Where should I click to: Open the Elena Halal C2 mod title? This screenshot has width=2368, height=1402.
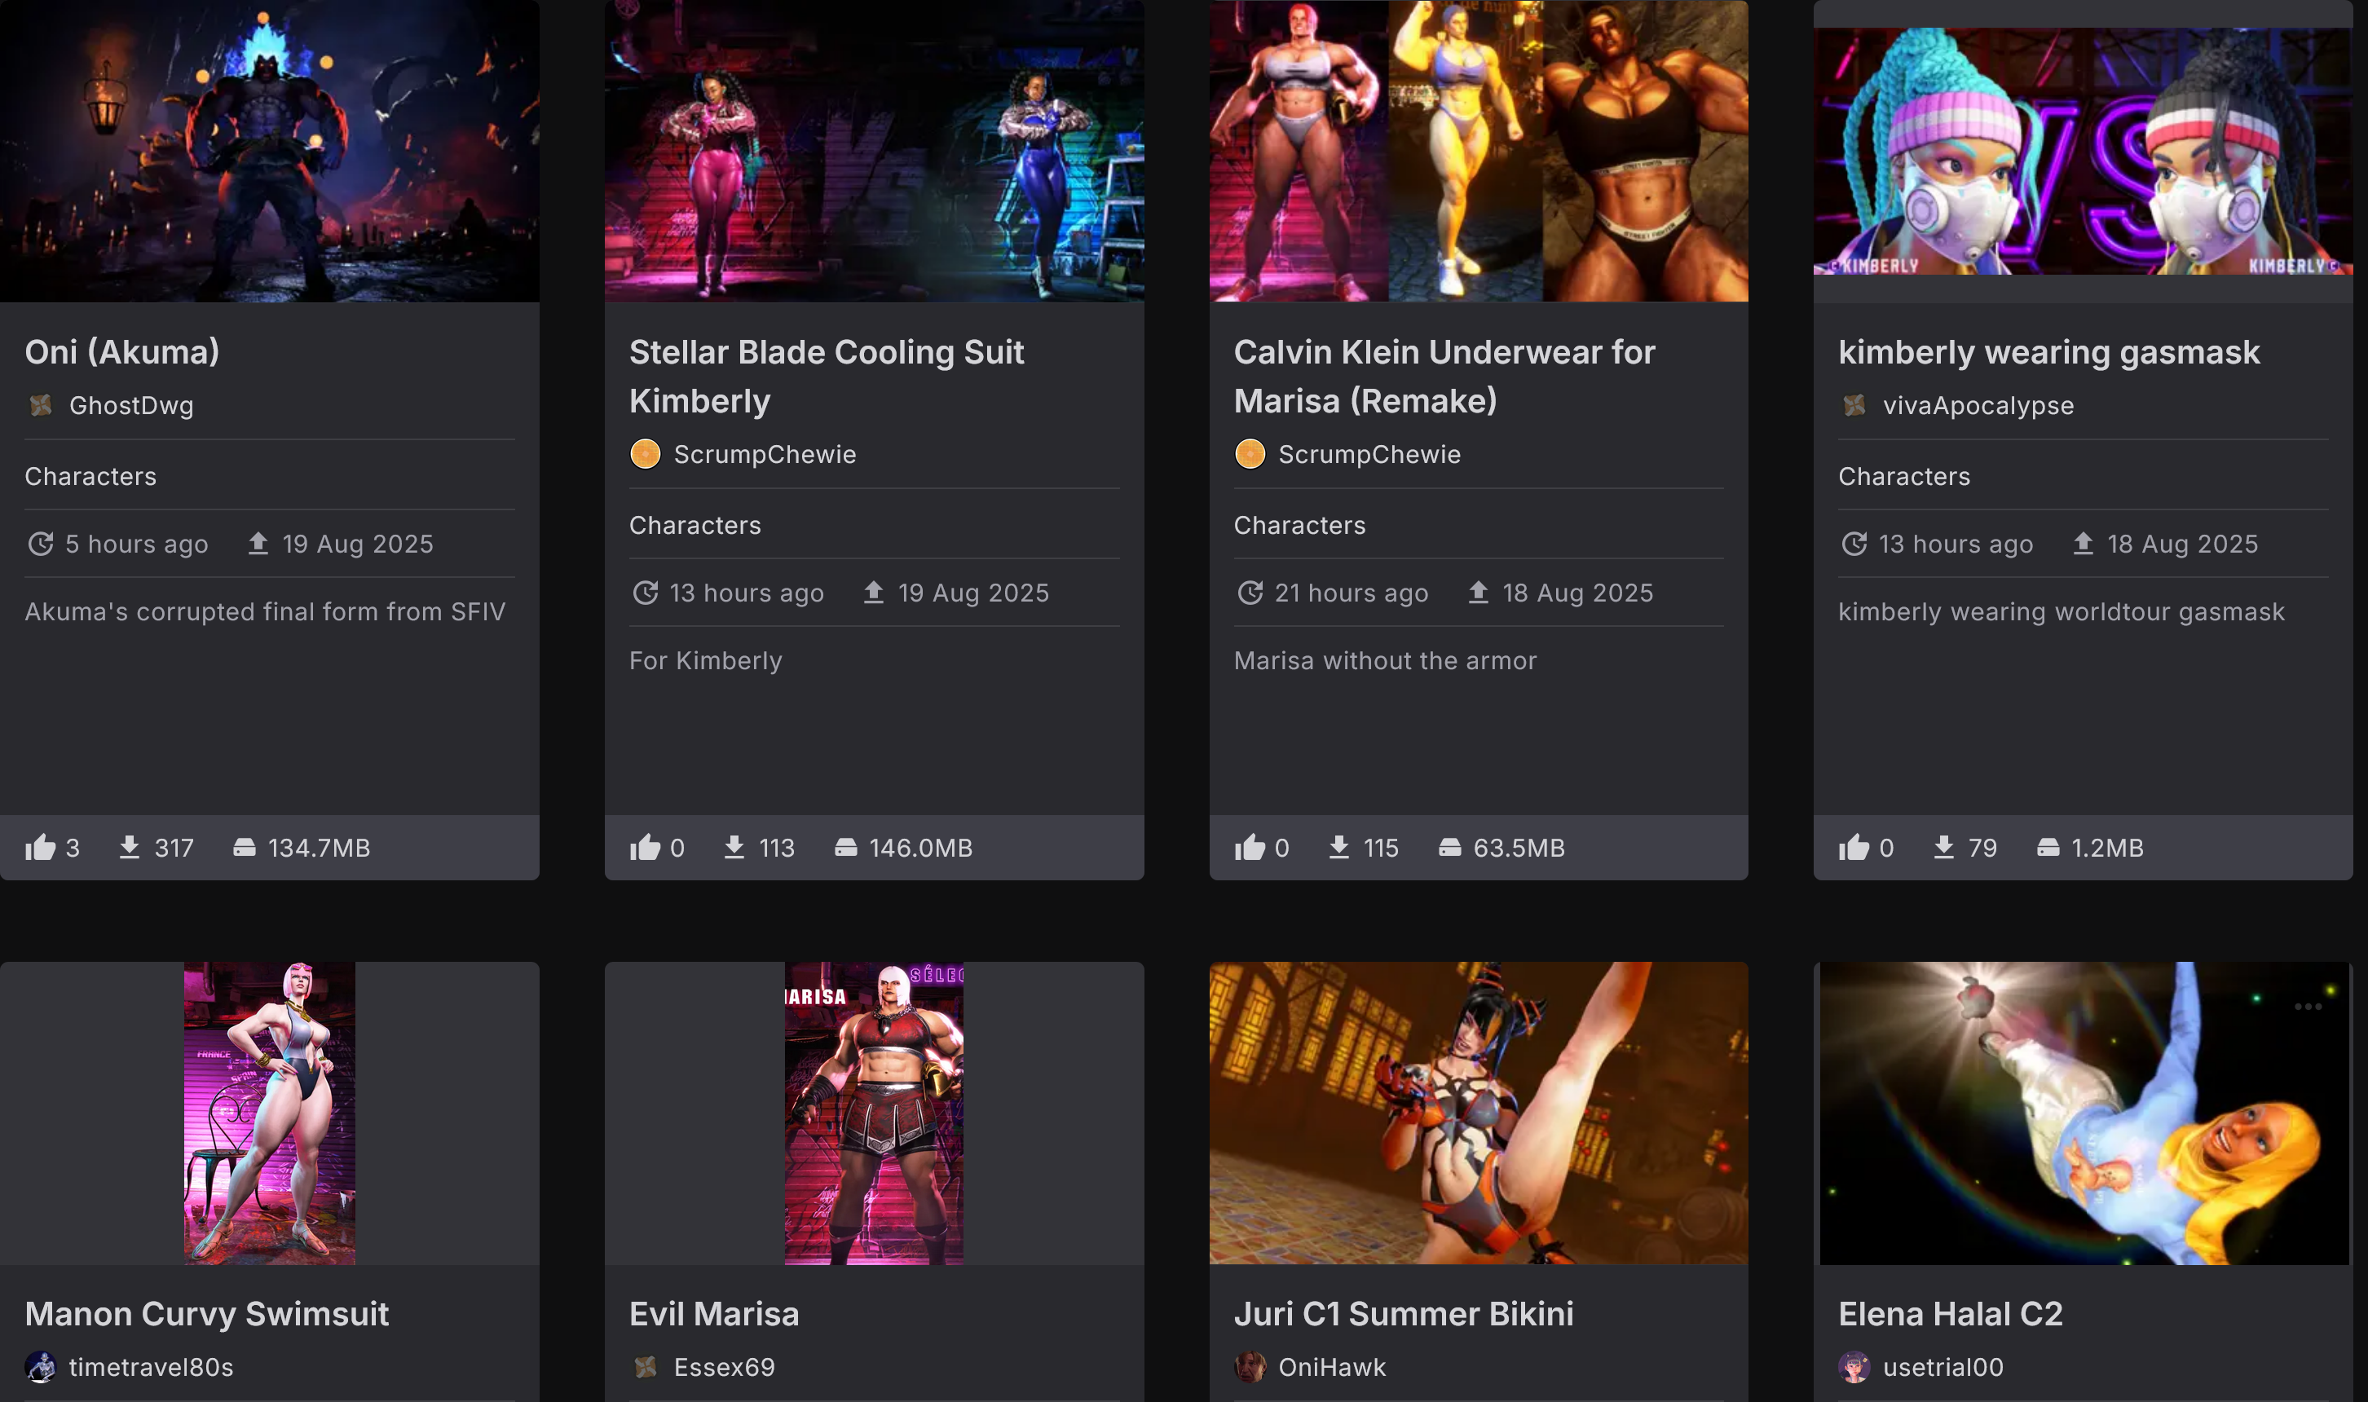[x=1950, y=1314]
